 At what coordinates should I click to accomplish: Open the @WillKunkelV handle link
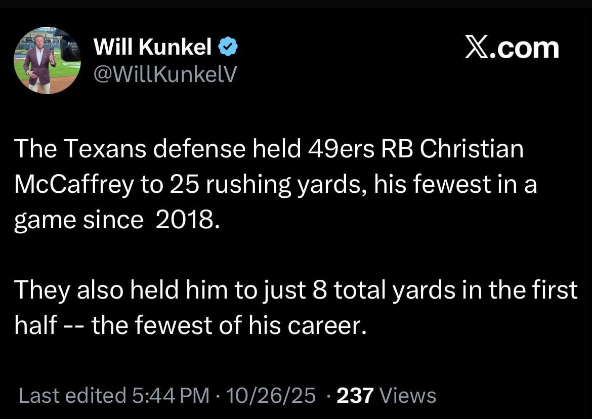[165, 75]
